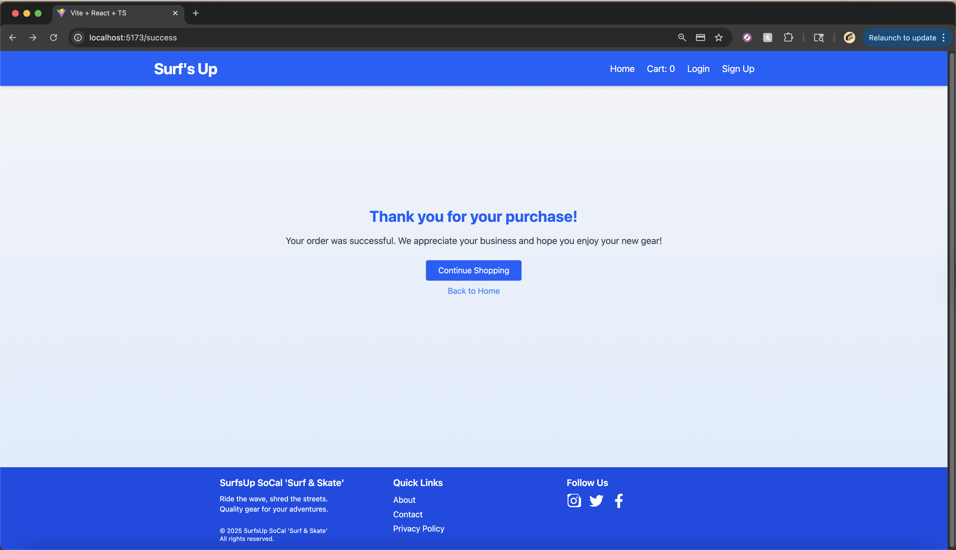Click Relaunch to update button
Viewport: 956px width, 550px height.
point(902,38)
